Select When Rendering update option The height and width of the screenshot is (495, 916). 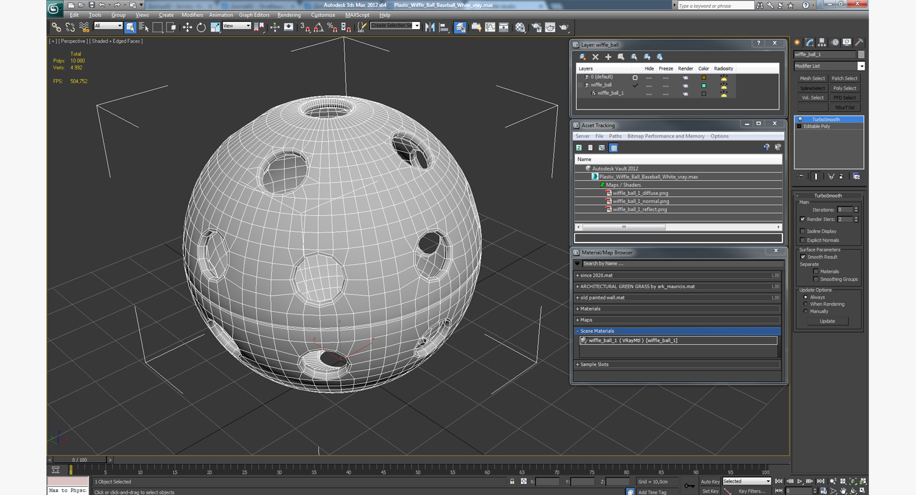coord(805,304)
